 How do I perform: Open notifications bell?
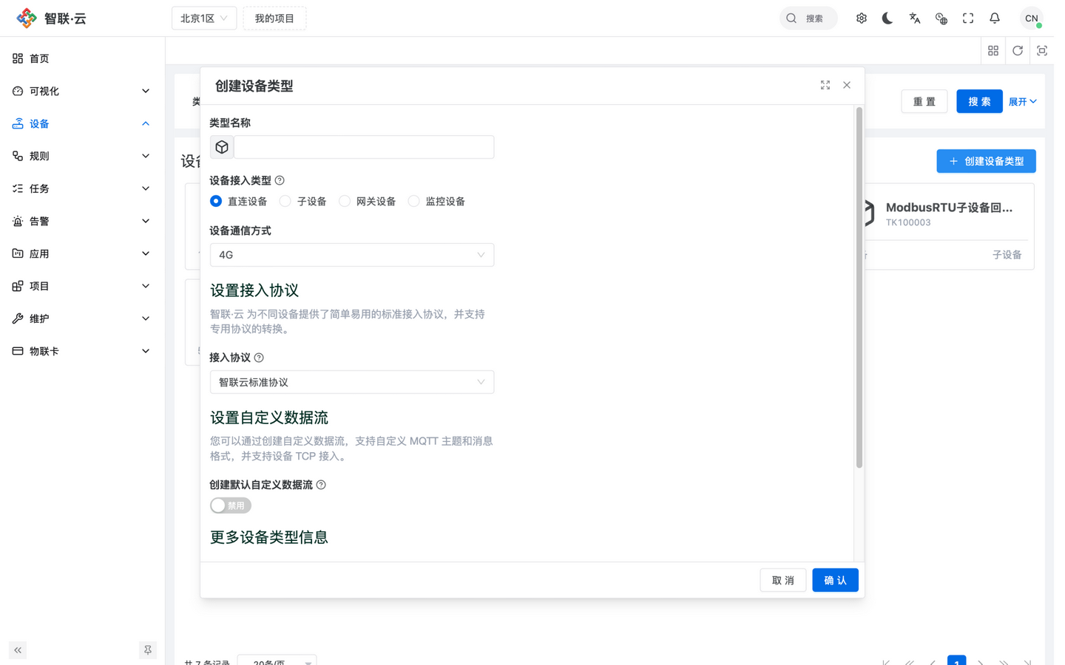tap(995, 18)
